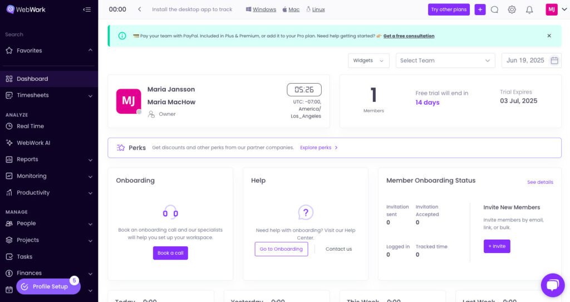Click the 05:26 local time box
Screen dimensions: 570x302
click(x=304, y=90)
